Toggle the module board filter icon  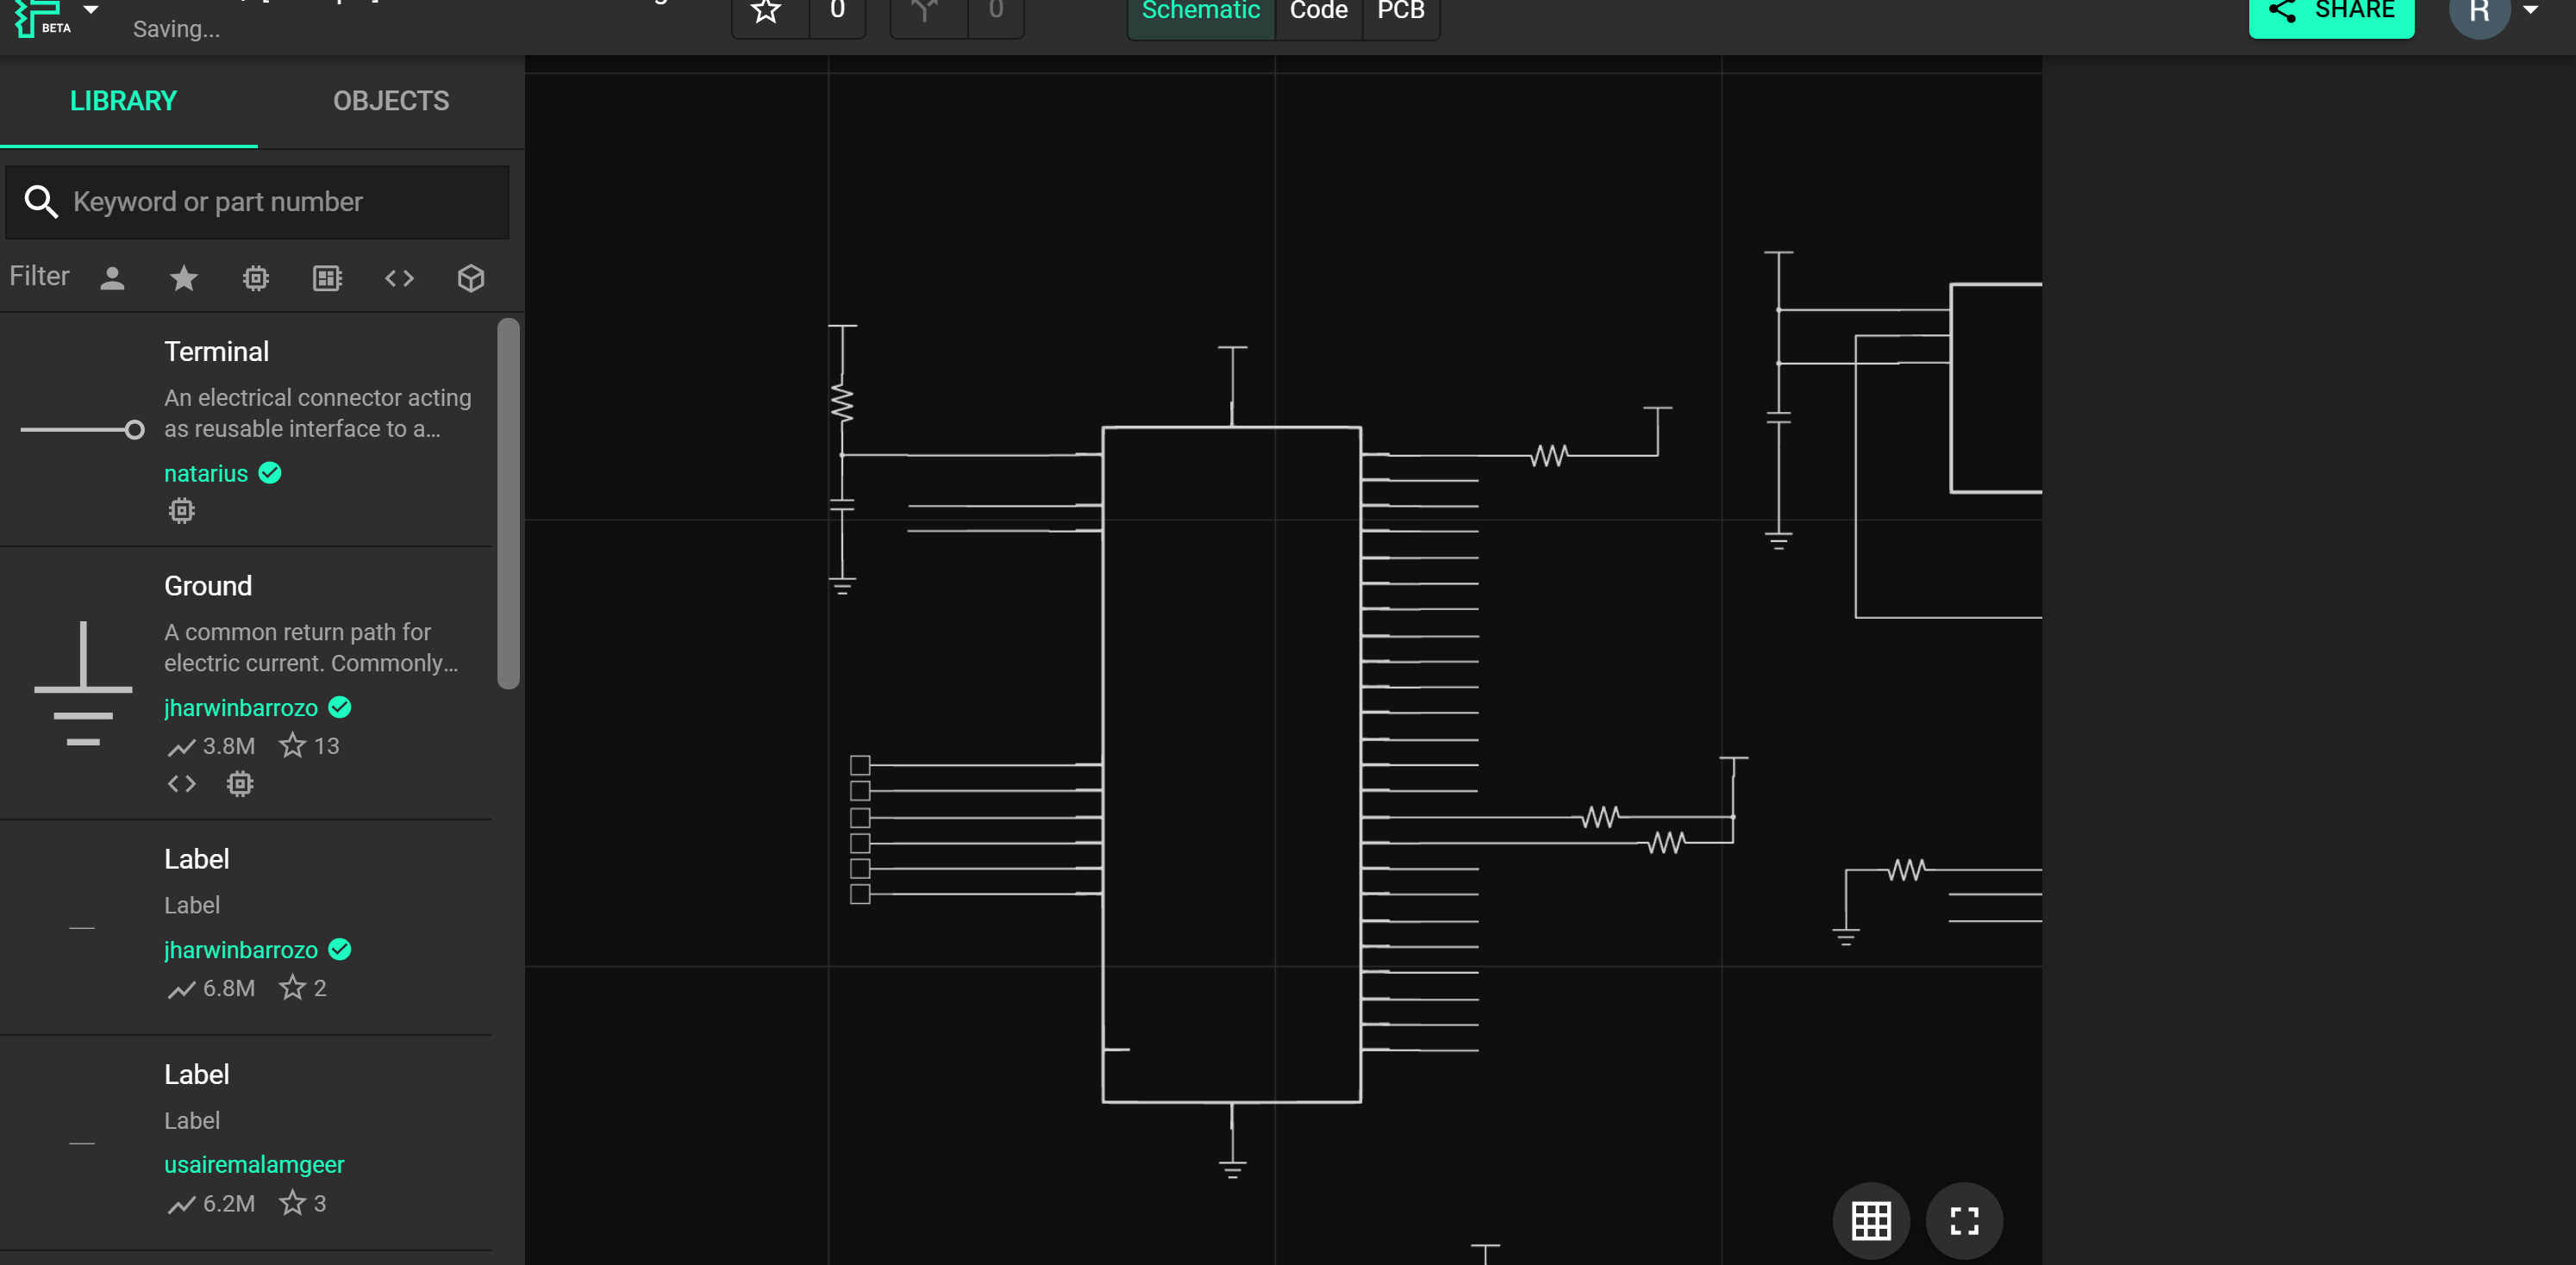327,277
